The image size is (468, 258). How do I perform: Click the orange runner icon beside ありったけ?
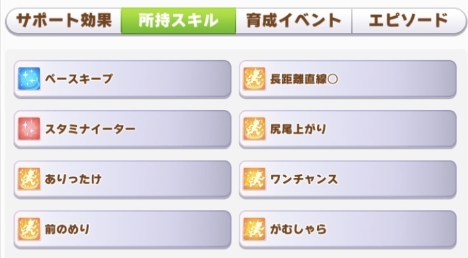(29, 179)
